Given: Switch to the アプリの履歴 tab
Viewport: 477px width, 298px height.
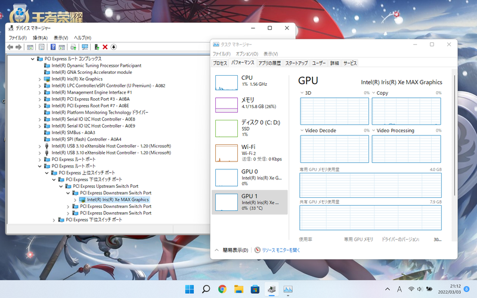Looking at the screenshot, I should 270,63.
